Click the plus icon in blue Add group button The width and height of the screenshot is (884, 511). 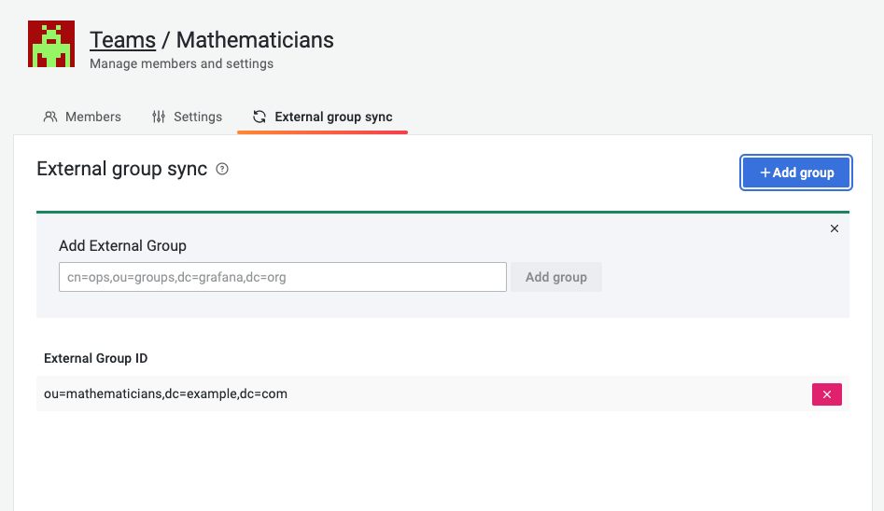pos(765,173)
